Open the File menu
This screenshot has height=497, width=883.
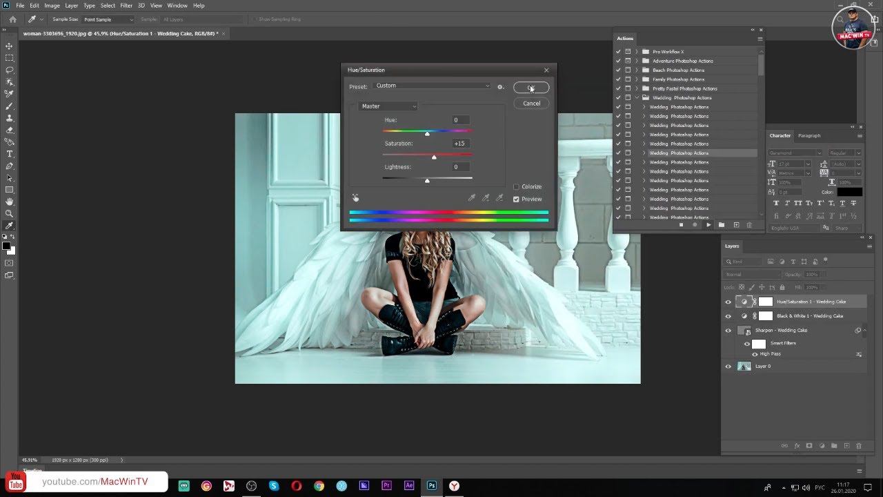point(20,6)
